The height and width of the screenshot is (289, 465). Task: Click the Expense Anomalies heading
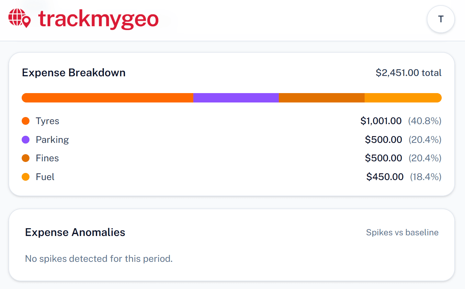pyautogui.click(x=75, y=232)
